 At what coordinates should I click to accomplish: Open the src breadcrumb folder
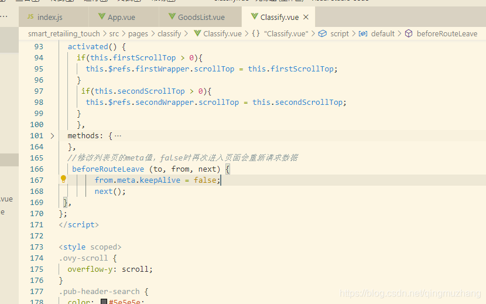tap(114, 33)
